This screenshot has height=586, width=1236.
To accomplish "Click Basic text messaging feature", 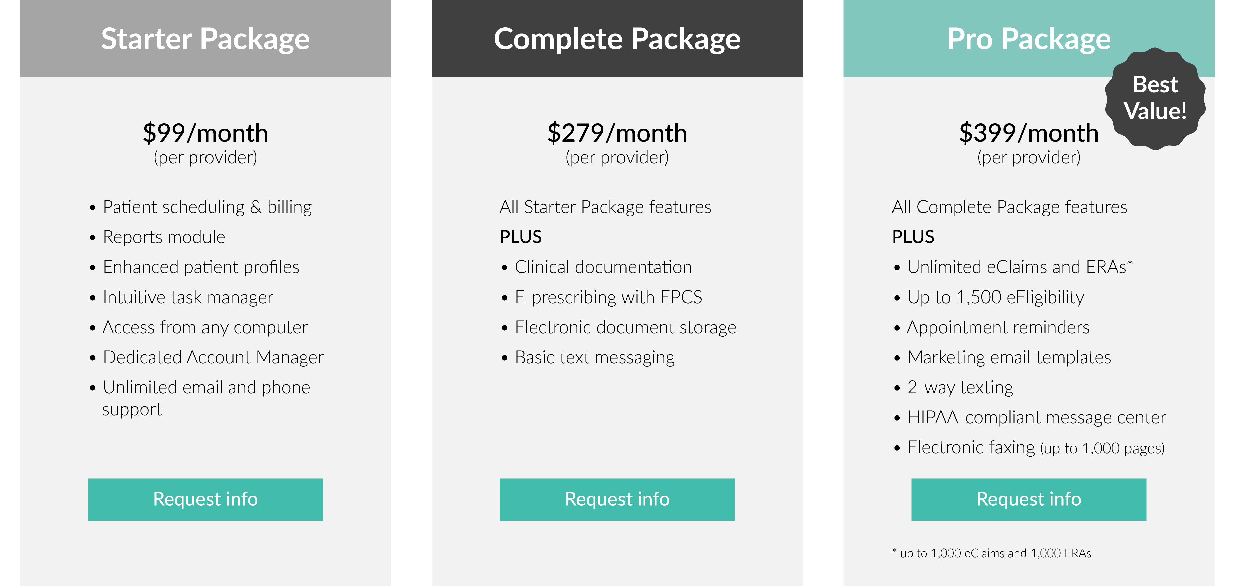I will (x=594, y=357).
